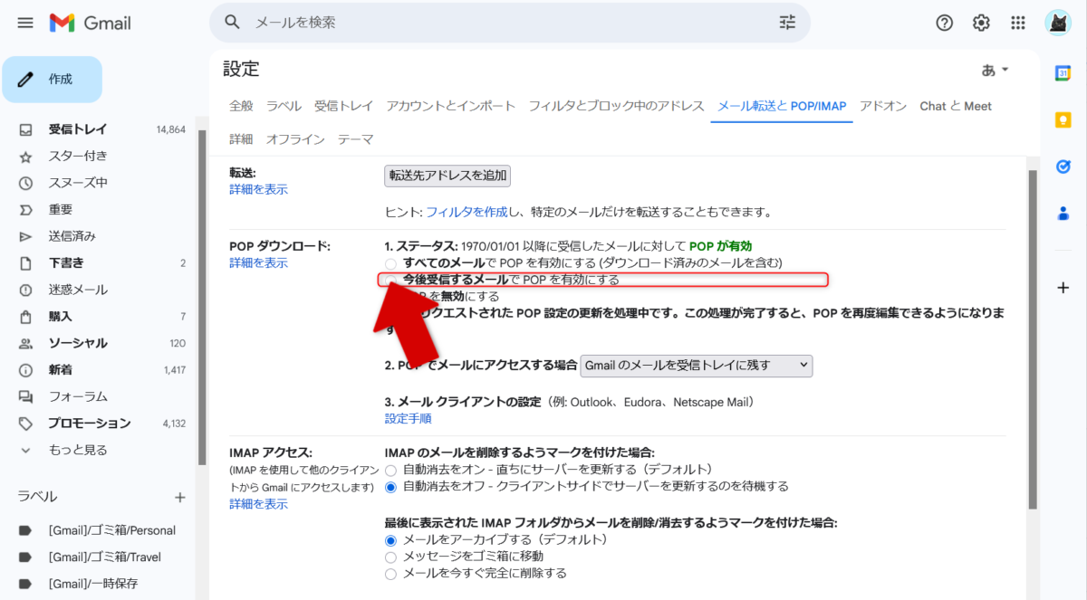Expand もっと見る in the sidebar
Image resolution: width=1087 pixels, height=600 pixels.
(x=77, y=450)
